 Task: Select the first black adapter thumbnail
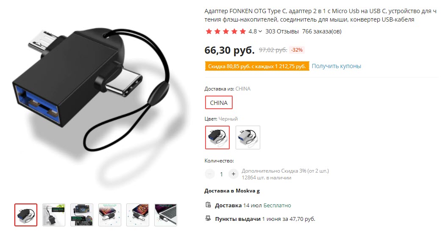pyautogui.click(x=26, y=215)
